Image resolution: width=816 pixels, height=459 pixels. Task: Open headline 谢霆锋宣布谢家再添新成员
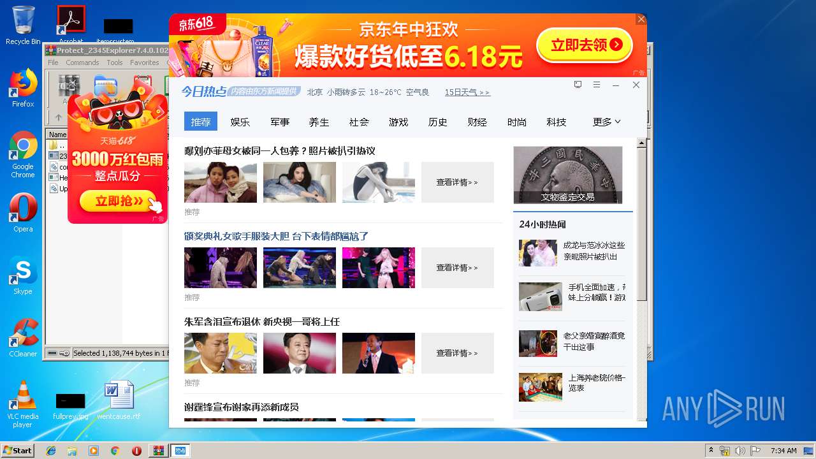[242, 407]
